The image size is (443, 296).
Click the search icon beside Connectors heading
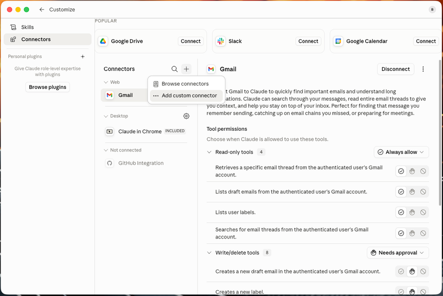tap(174, 69)
